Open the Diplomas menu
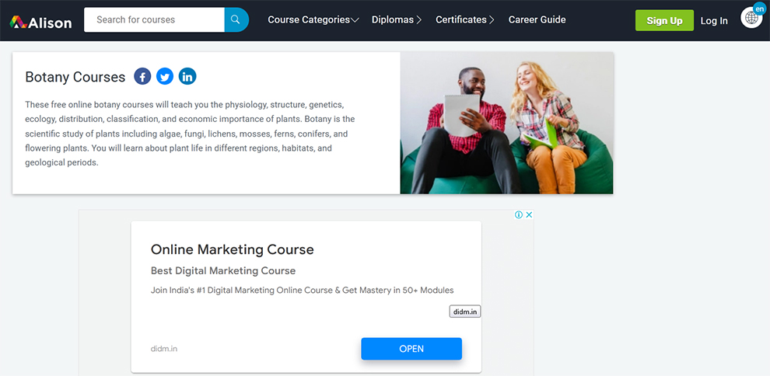The height and width of the screenshot is (376, 770). 397,20
